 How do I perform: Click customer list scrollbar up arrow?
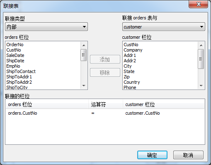(x=201, y=45)
